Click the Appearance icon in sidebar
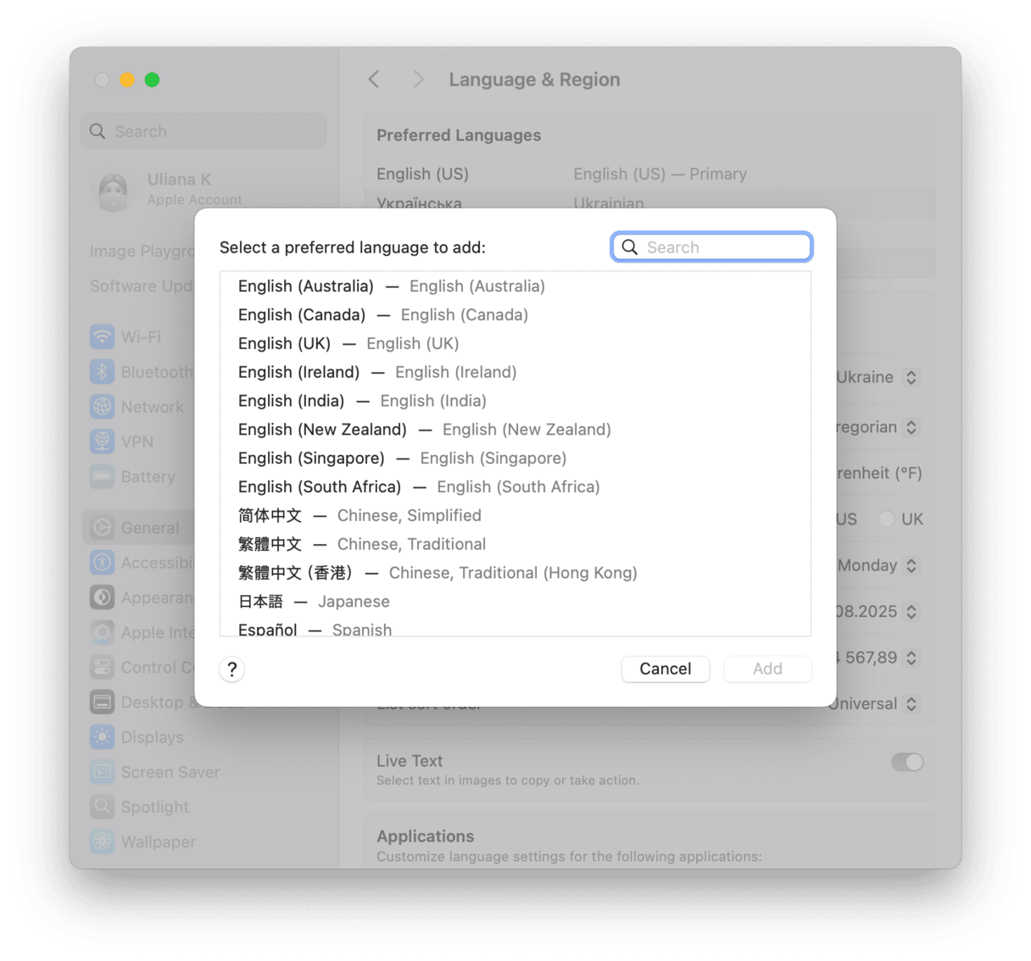This screenshot has width=1031, height=961. (103, 597)
